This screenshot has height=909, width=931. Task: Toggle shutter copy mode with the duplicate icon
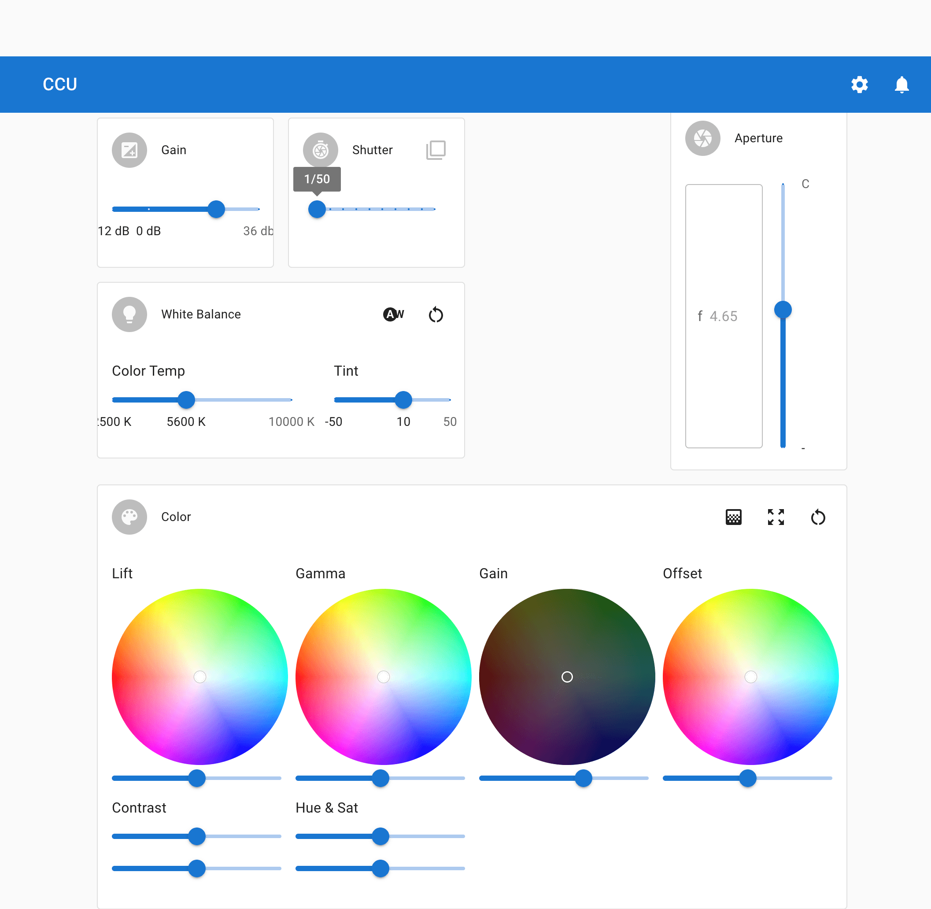435,149
